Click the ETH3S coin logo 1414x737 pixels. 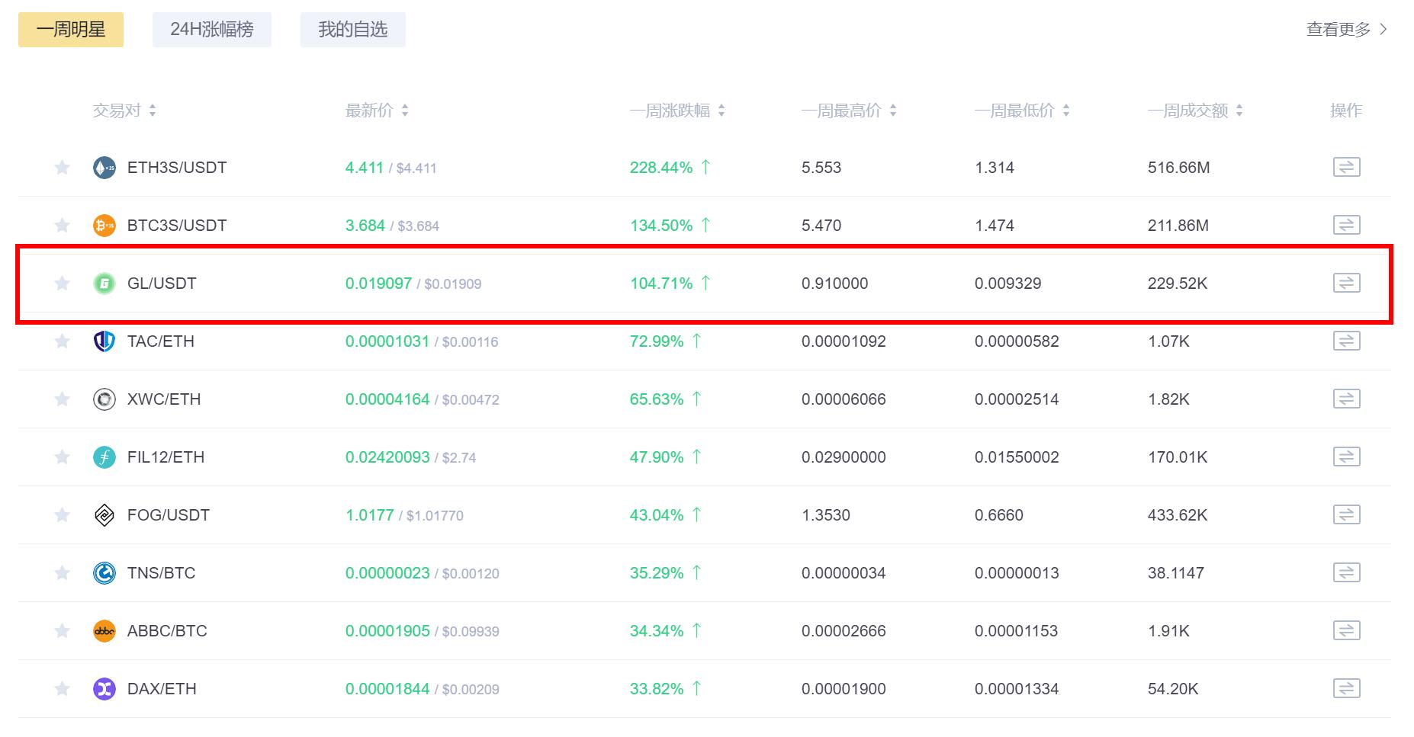(104, 168)
